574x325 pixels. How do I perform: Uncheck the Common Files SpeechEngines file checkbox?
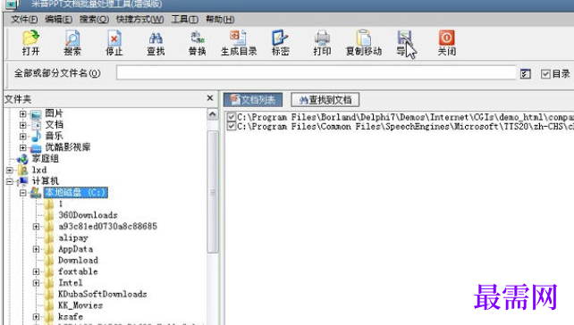(x=231, y=127)
